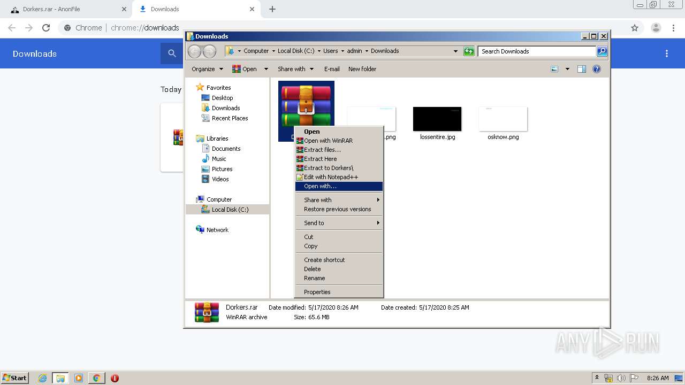
Task: Click change view icon in Explorer toolbar
Action: [554, 69]
